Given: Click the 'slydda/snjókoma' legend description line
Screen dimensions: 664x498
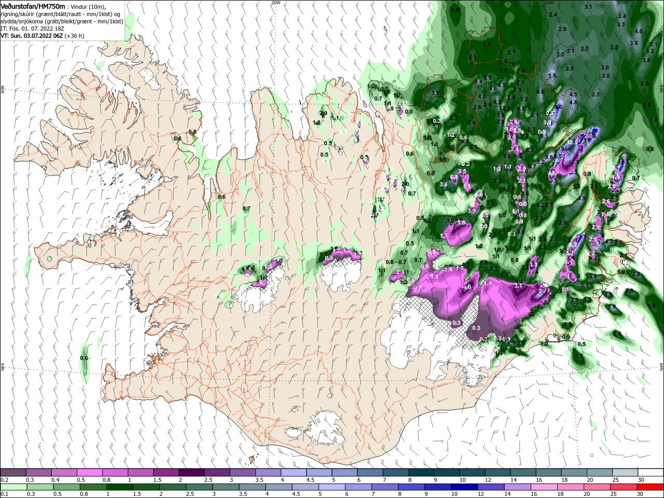Looking at the screenshot, I should [62, 21].
